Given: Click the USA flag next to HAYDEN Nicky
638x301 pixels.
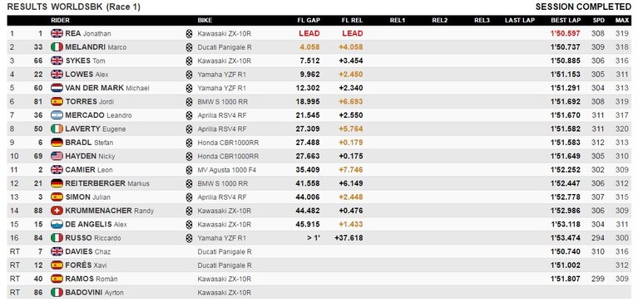Looking at the screenshot, I should [x=57, y=156].
